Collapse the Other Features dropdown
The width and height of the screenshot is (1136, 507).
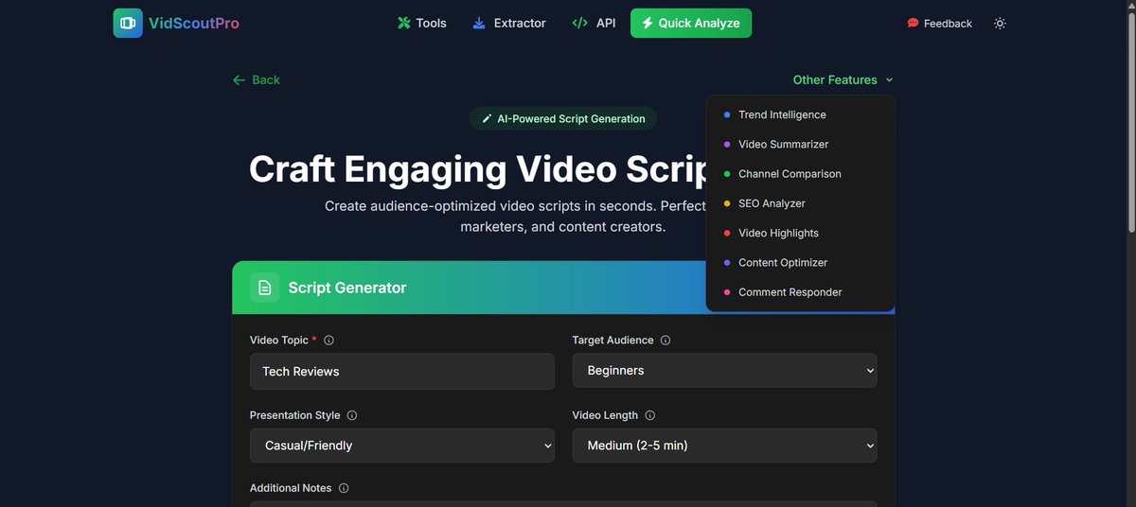[843, 79]
